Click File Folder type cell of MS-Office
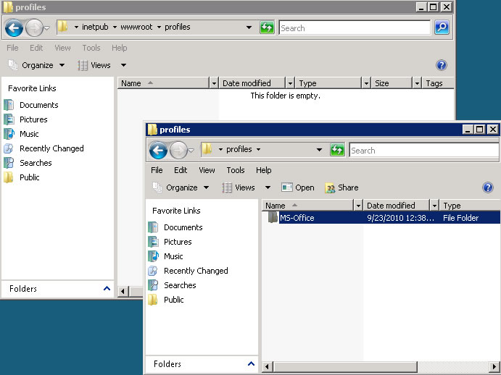The height and width of the screenshot is (375, 501). tap(460, 218)
